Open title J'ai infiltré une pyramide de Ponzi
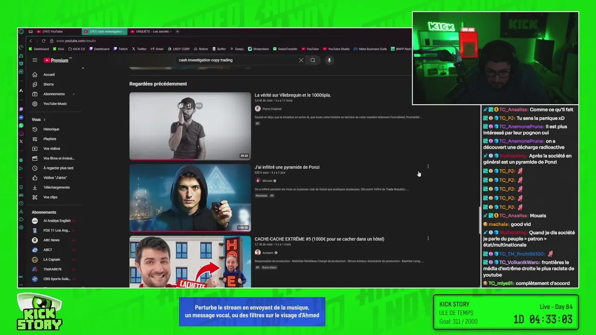Screen dimensions: 596x335 pos(287,167)
